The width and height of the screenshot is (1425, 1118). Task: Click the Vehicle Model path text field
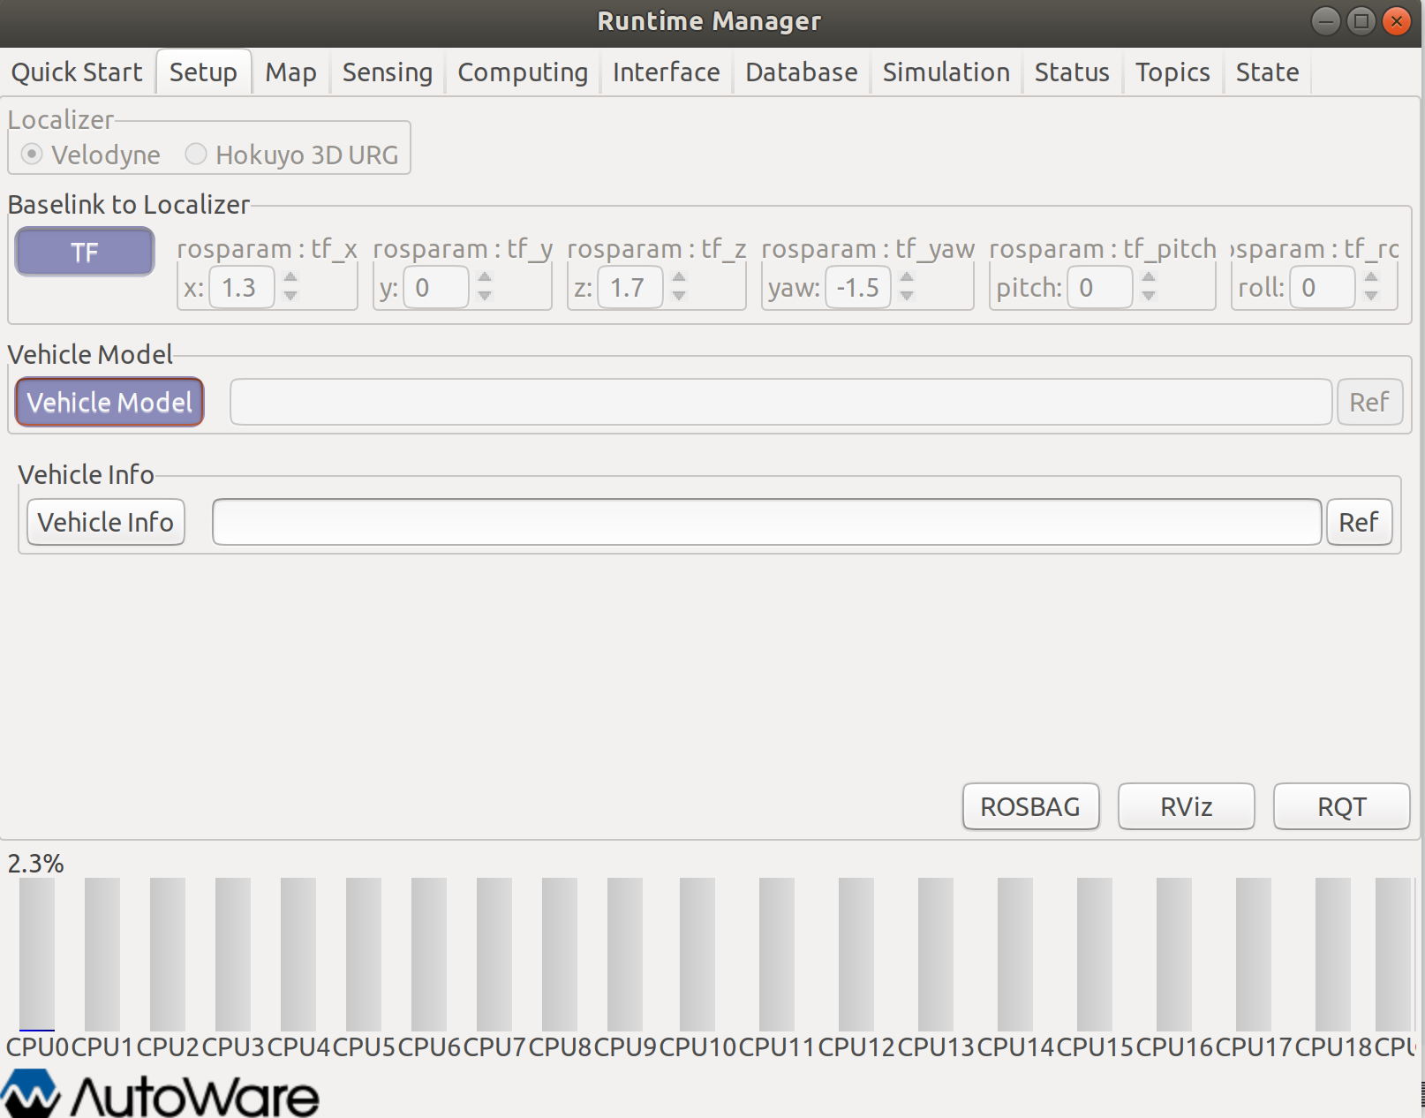click(780, 403)
